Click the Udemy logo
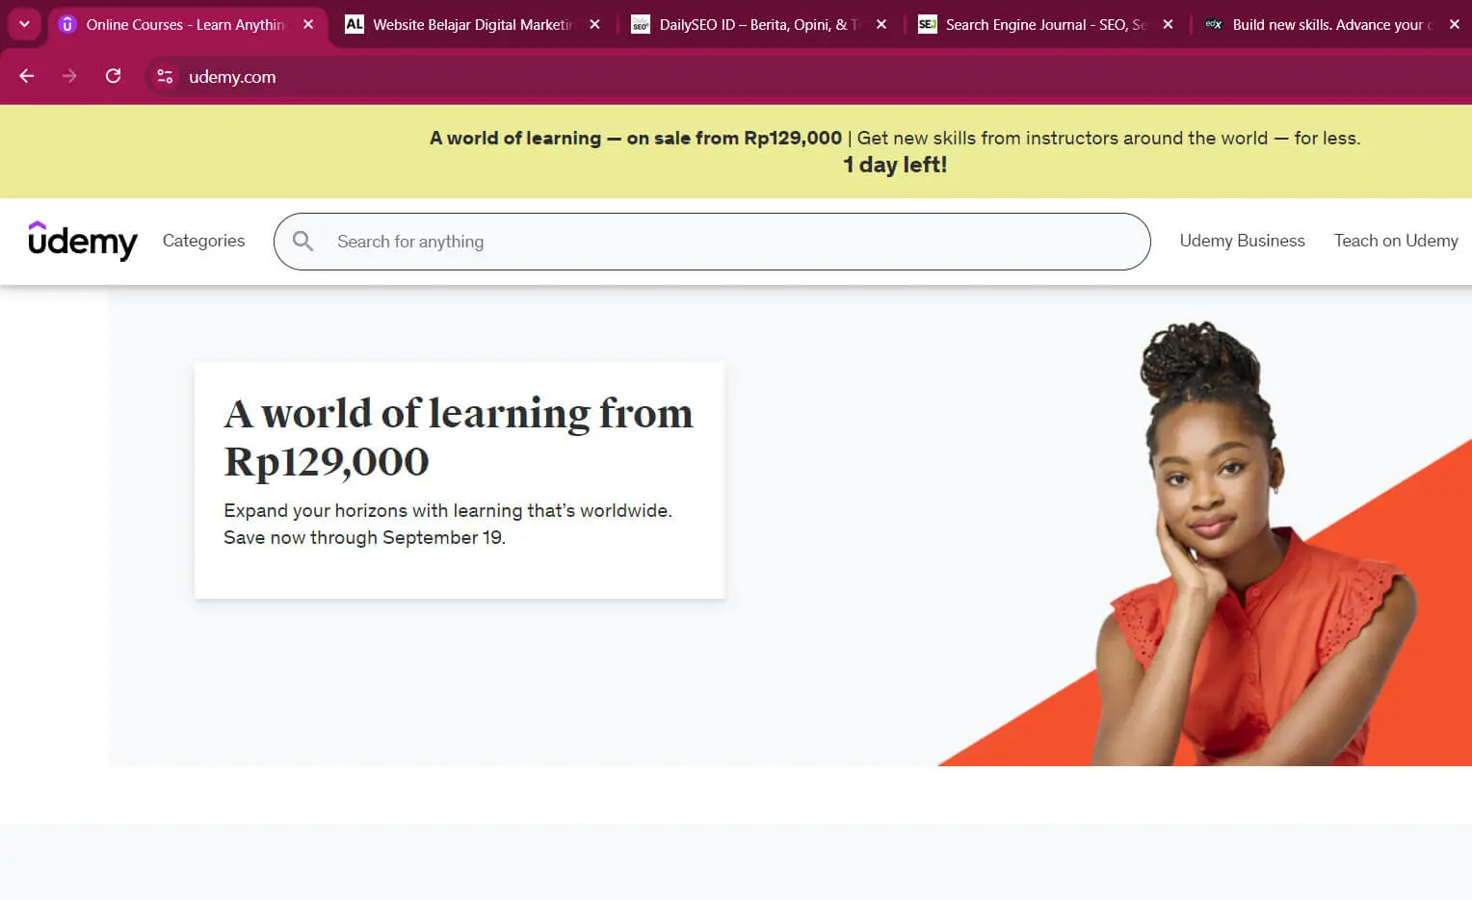 (83, 241)
